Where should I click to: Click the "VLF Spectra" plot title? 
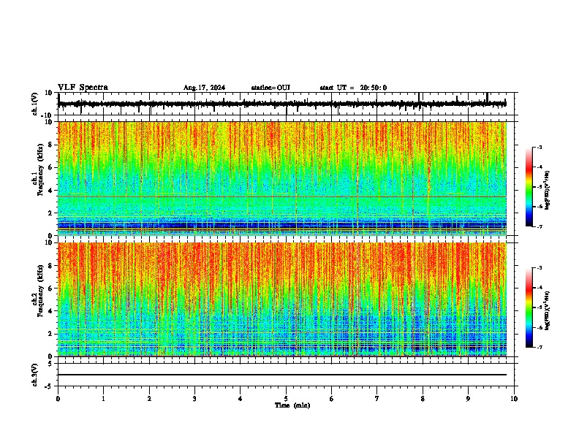tap(83, 88)
